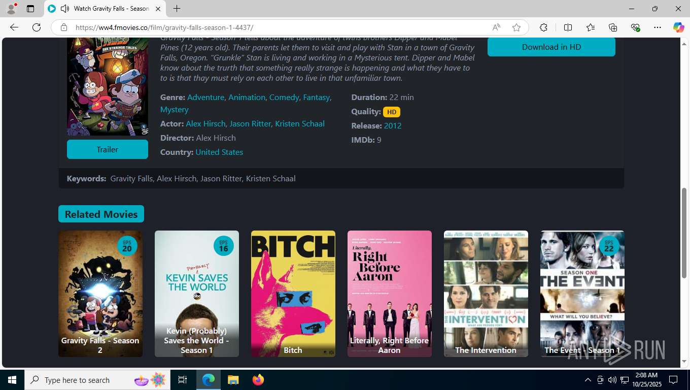Open the Browser essentials heart icon
Screen dimensions: 690x390
pos(635,27)
